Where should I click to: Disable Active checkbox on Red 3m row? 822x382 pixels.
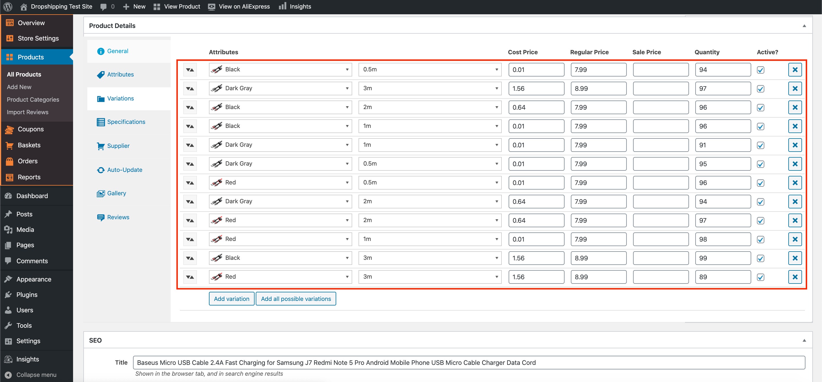coord(760,277)
